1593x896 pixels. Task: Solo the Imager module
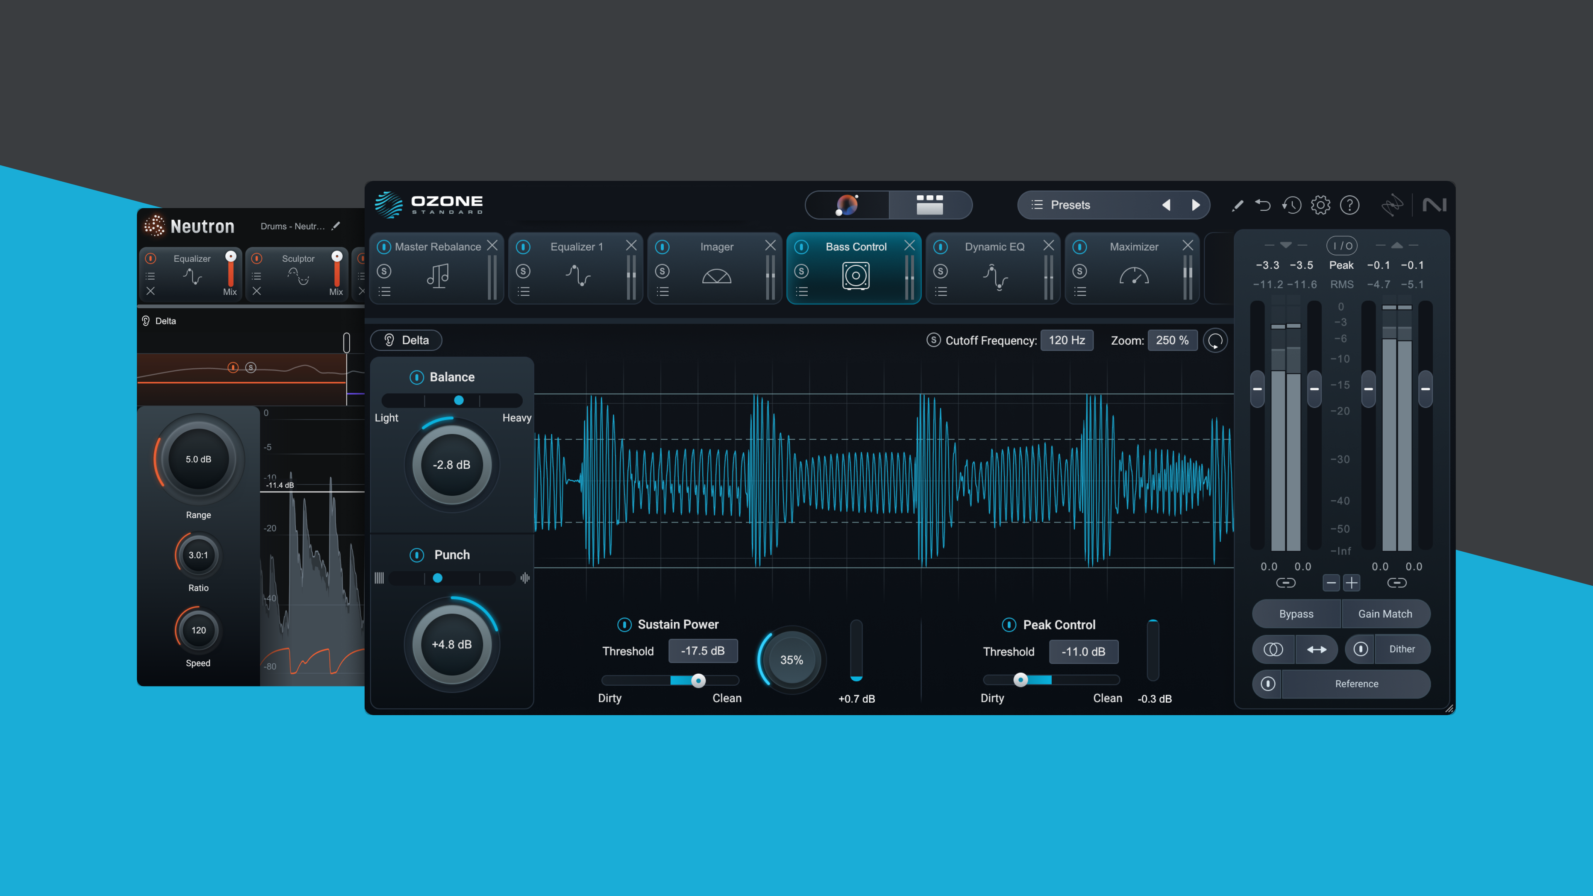[x=663, y=271]
